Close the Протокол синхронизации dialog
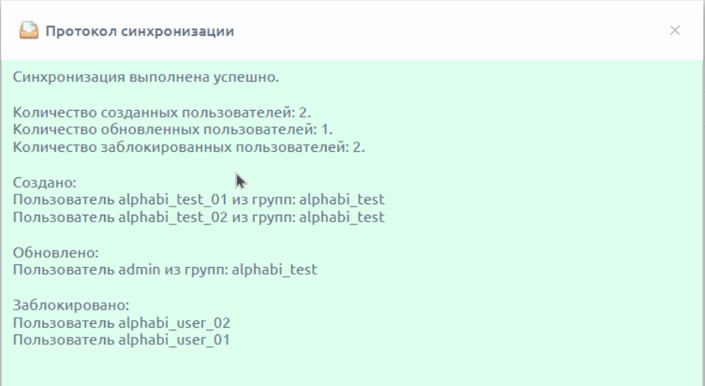Viewport: 705px width, 386px height. pyautogui.click(x=674, y=30)
